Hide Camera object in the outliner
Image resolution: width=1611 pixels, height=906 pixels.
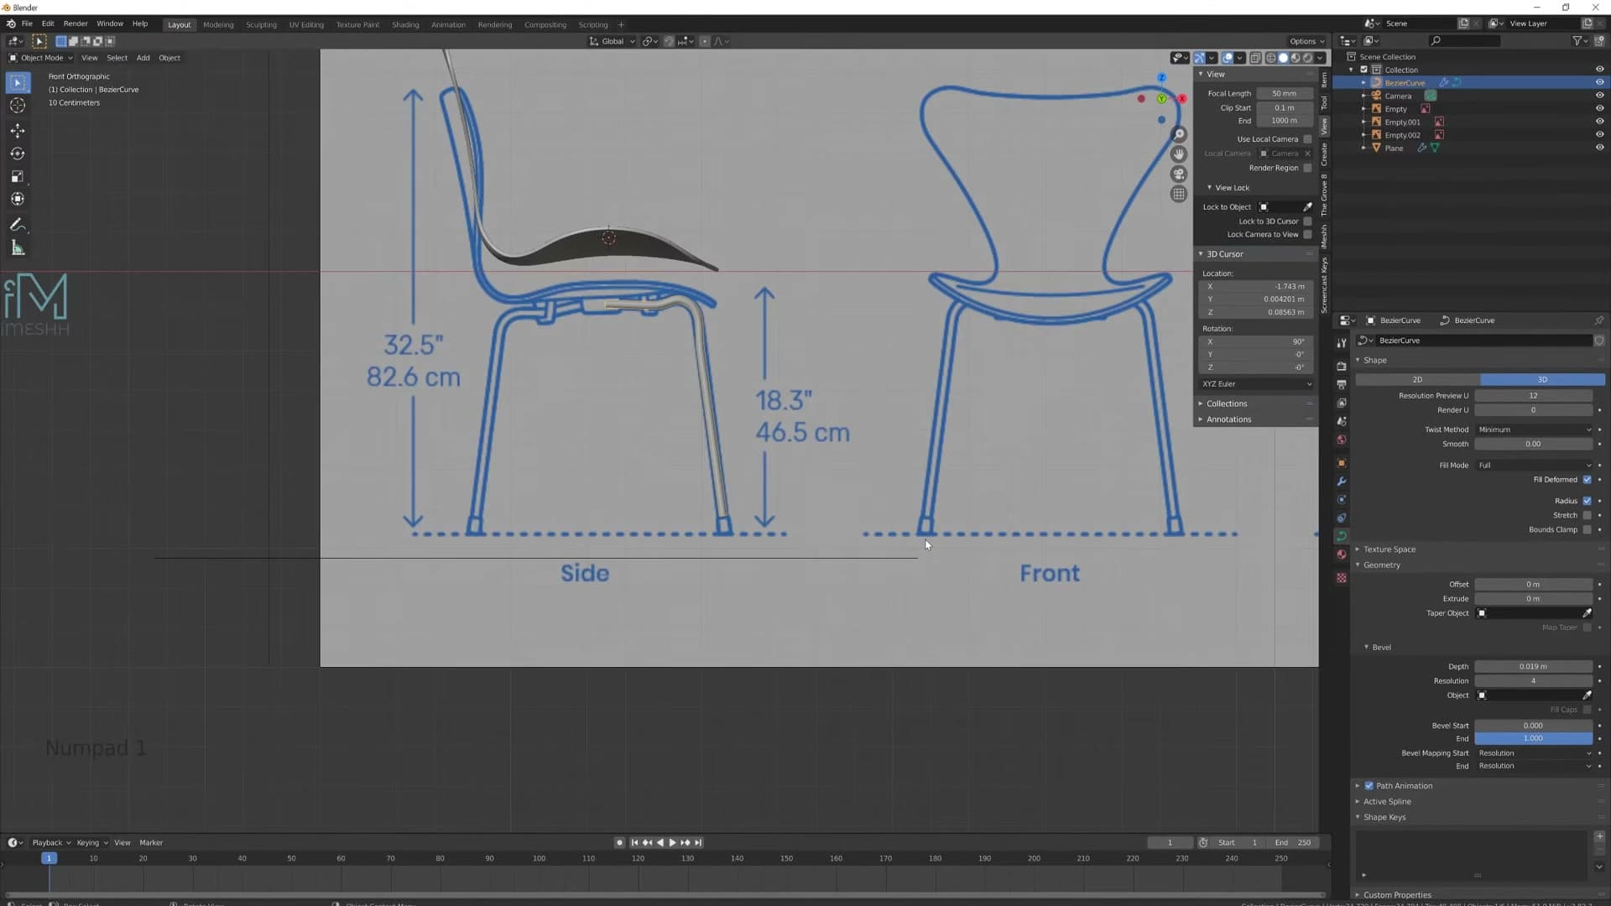tap(1599, 96)
